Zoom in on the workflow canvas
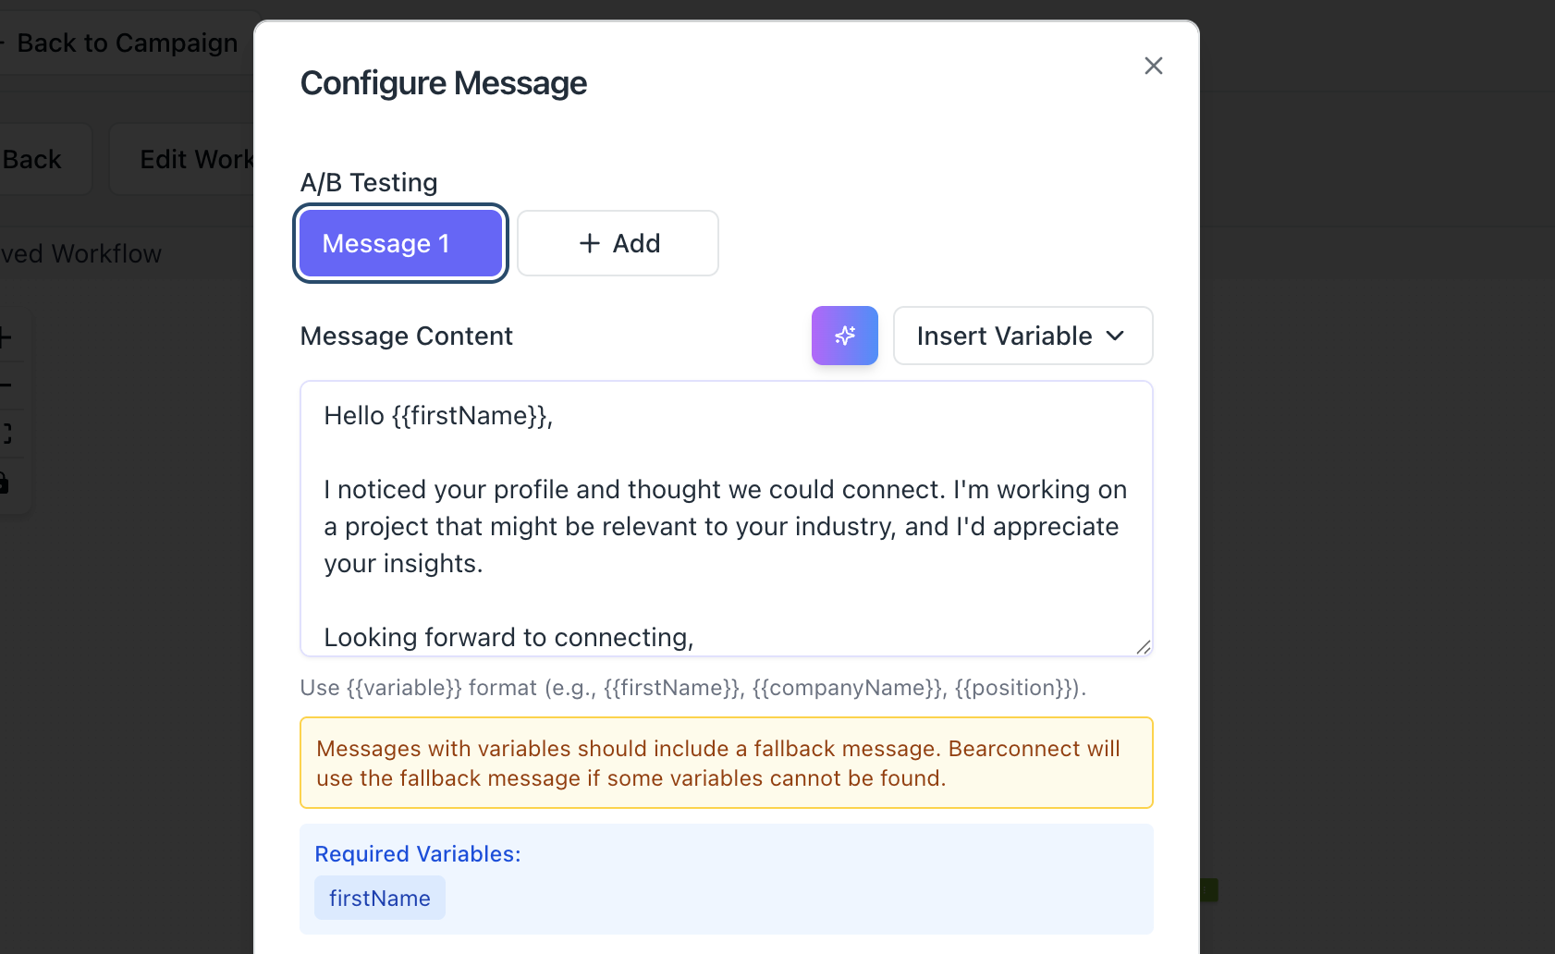Screen dimensions: 1555x954 click(6, 338)
